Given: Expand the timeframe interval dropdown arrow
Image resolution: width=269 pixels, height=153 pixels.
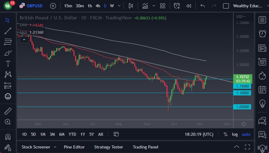Looking at the screenshot, I should [x=119, y=6].
